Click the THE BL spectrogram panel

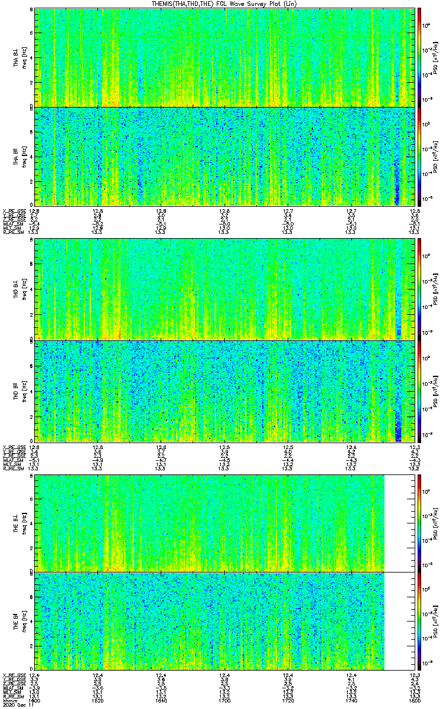[210, 523]
